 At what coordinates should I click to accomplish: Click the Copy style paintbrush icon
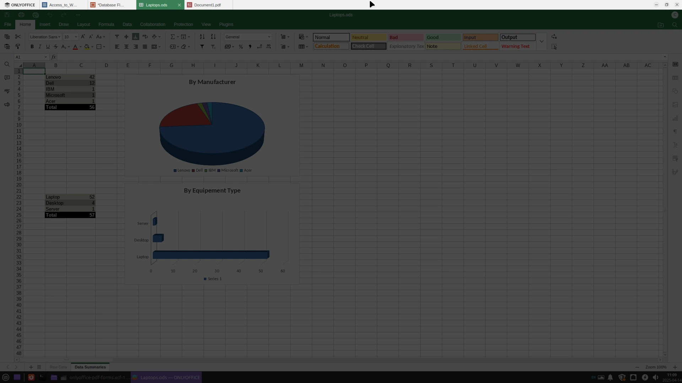pos(18,47)
